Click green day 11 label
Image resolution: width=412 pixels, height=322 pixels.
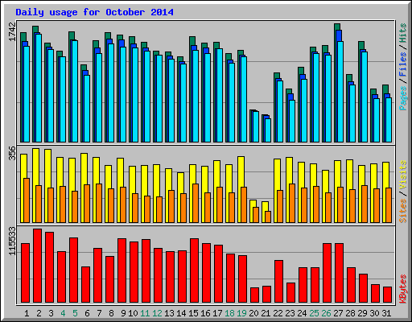tap(145, 313)
